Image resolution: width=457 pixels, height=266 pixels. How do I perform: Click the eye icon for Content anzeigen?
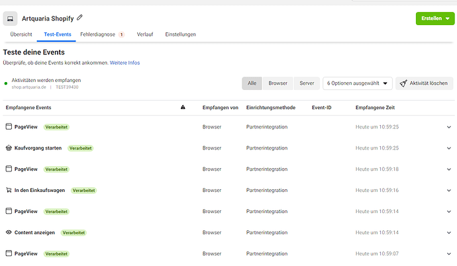pos(9,232)
